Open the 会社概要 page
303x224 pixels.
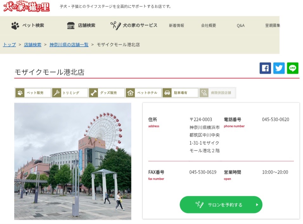209,25
